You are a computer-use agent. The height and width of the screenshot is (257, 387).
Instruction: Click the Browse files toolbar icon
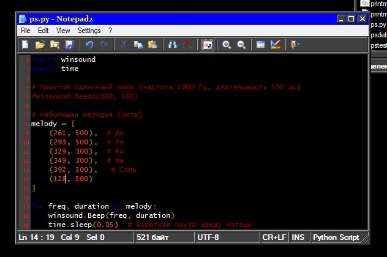(x=54, y=45)
